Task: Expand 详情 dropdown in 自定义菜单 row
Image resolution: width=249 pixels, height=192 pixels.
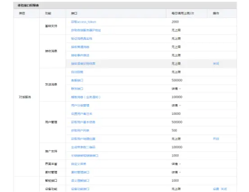Action: [176, 164]
